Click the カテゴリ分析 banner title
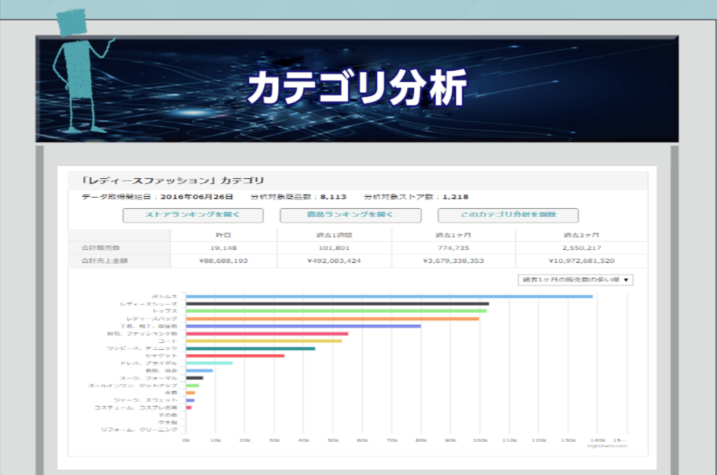 pos(356,89)
